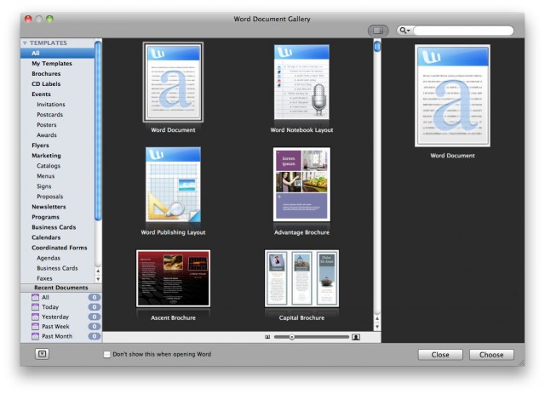Open My Templates category
545x394 pixels.
(52, 63)
